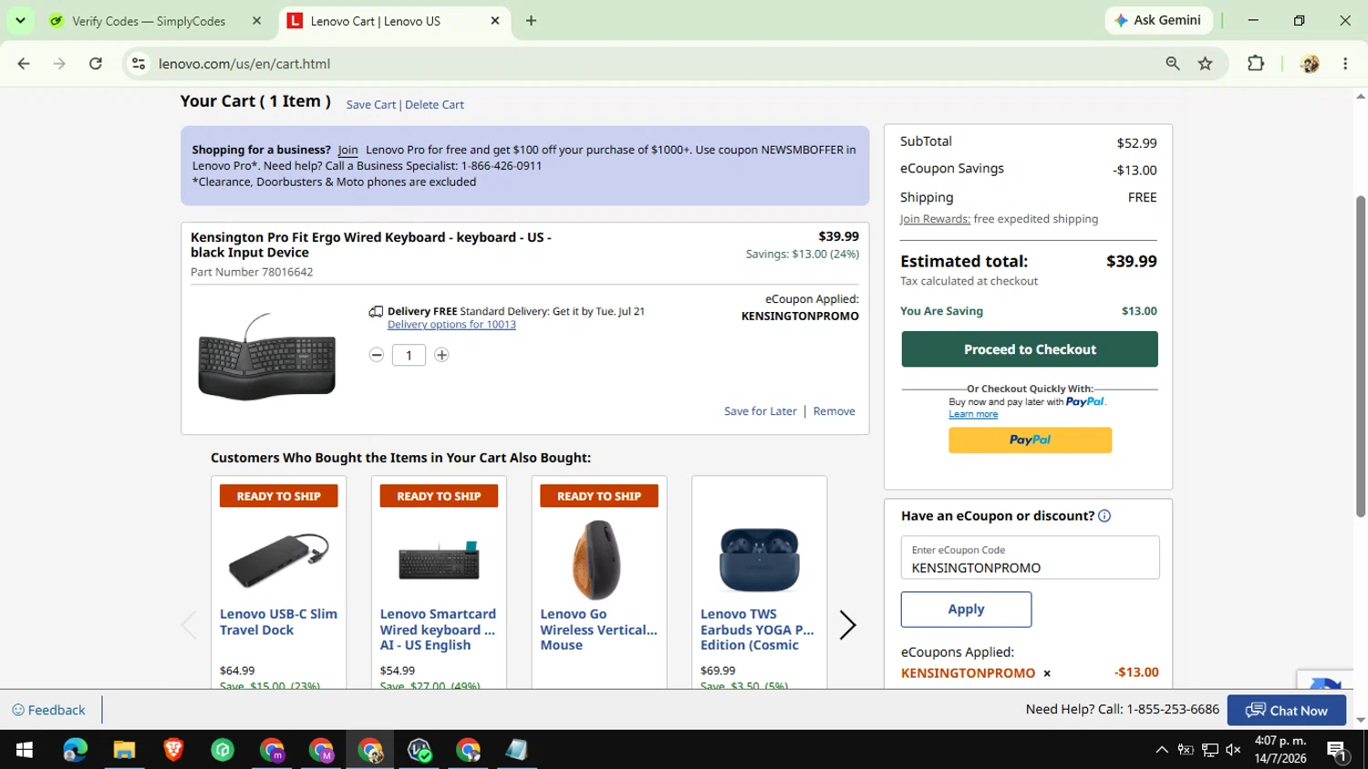Click the USB-C travel dock image

coord(278,559)
